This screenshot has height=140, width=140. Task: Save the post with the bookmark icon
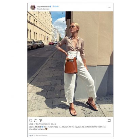point(109,121)
